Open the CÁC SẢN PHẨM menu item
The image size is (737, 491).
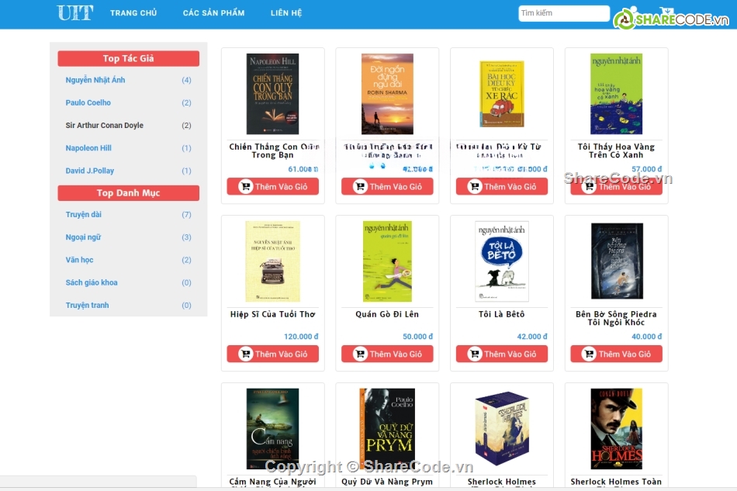click(x=213, y=13)
